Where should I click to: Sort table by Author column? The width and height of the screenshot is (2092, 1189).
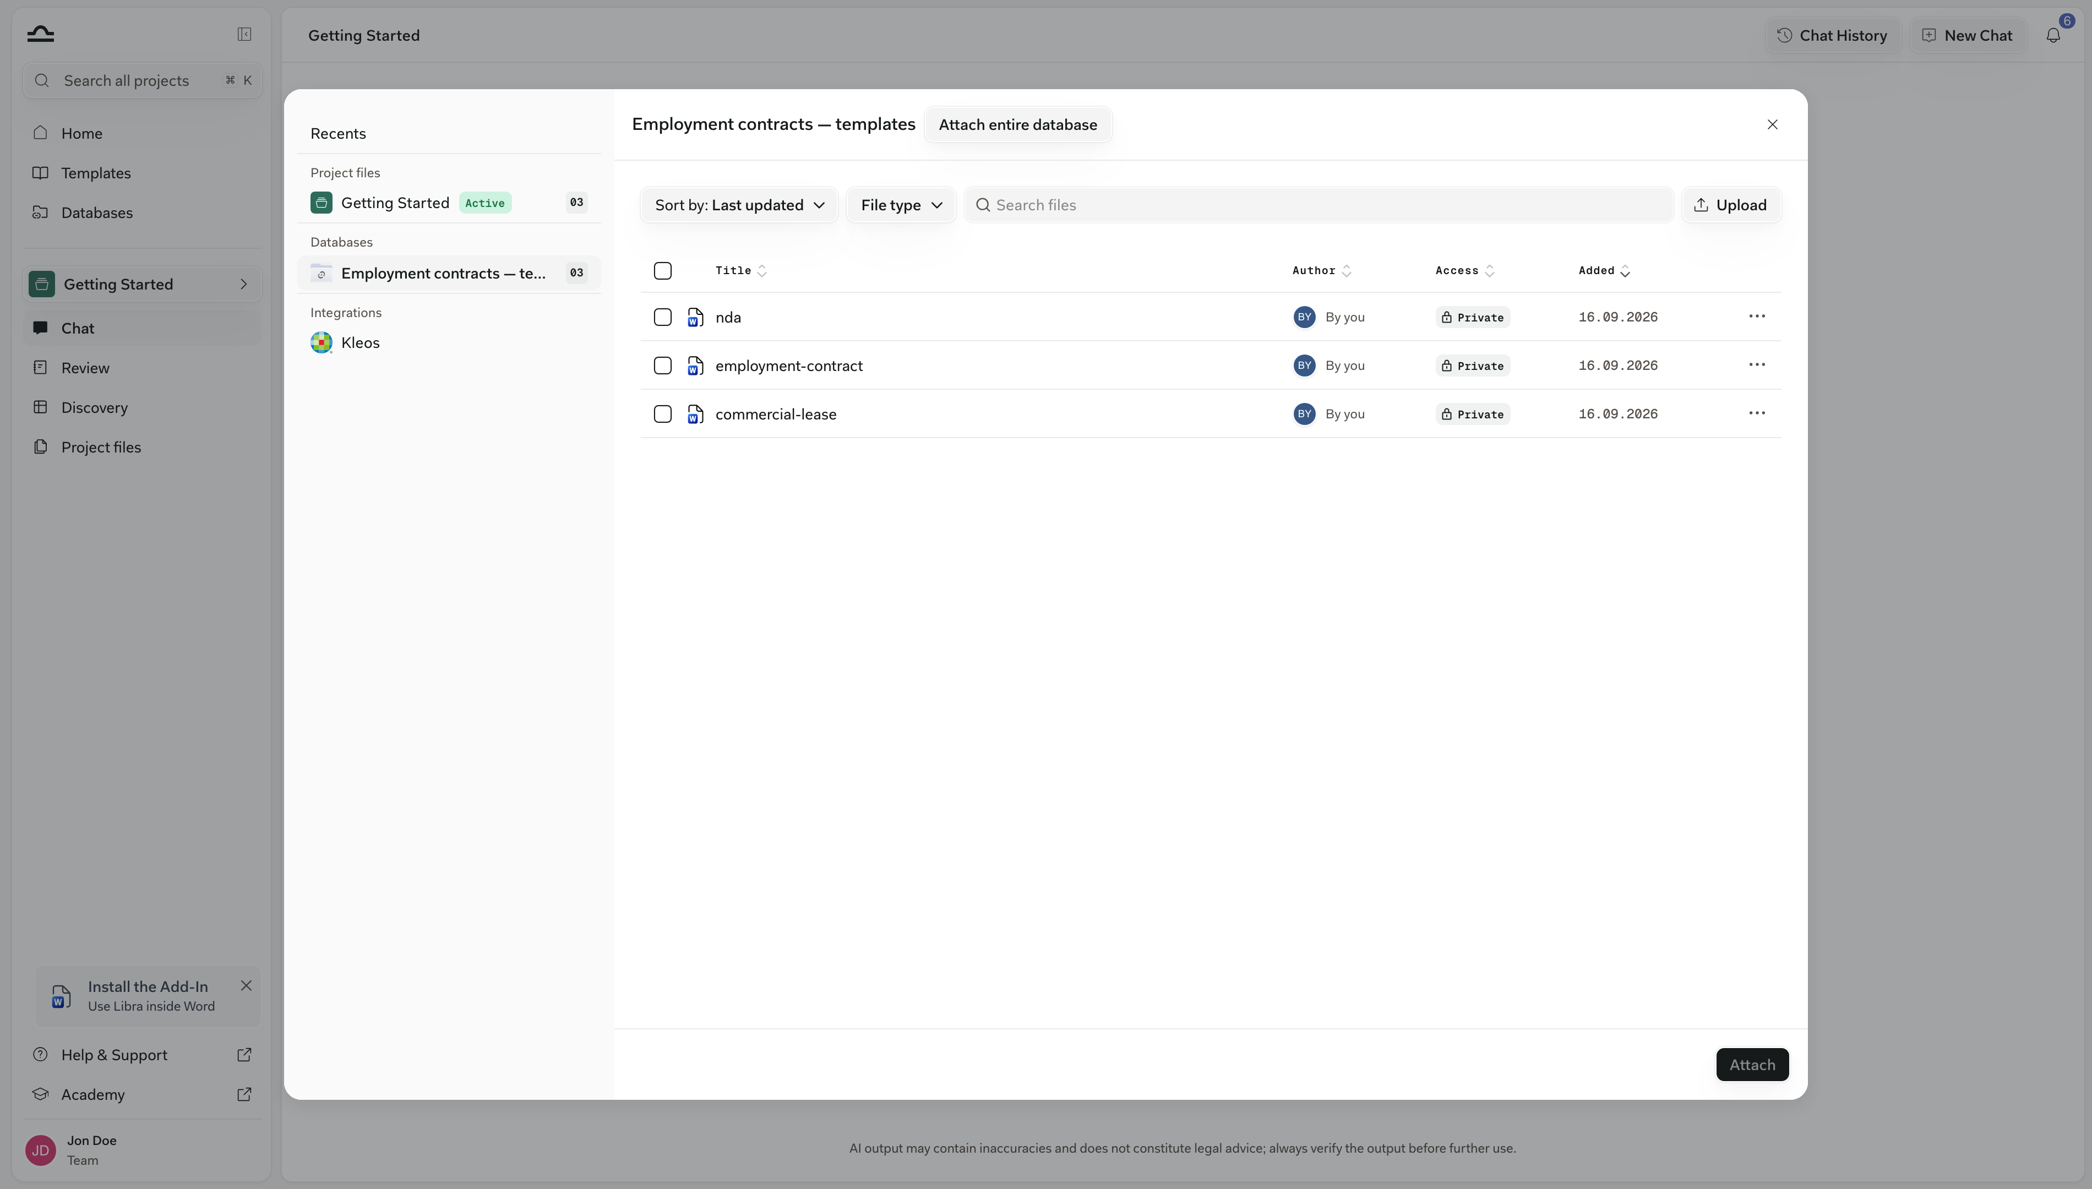[x=1321, y=270]
